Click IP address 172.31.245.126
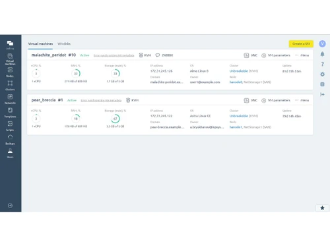This screenshot has width=330, height=247. 161,71
